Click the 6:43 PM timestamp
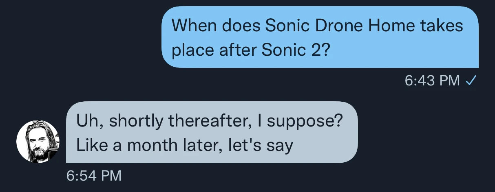 point(432,81)
